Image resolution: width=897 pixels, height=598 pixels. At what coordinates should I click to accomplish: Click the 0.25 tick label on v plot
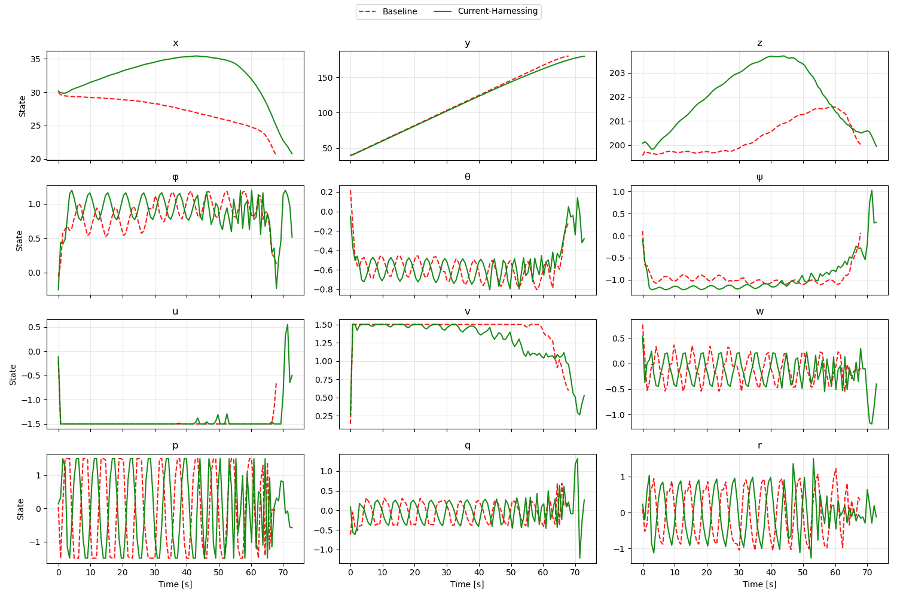[325, 416]
